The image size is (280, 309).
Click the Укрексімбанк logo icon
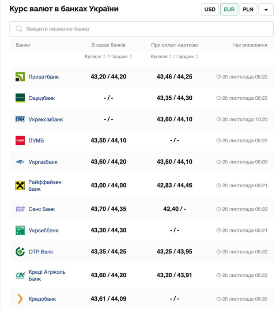[x=20, y=119]
